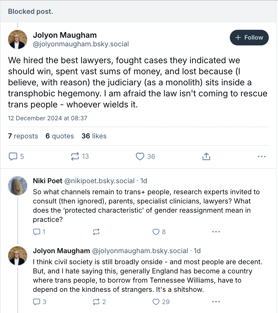Open more options on Jolyon Maugham's reply
The width and height of the screenshot is (278, 313).
pos(216,302)
